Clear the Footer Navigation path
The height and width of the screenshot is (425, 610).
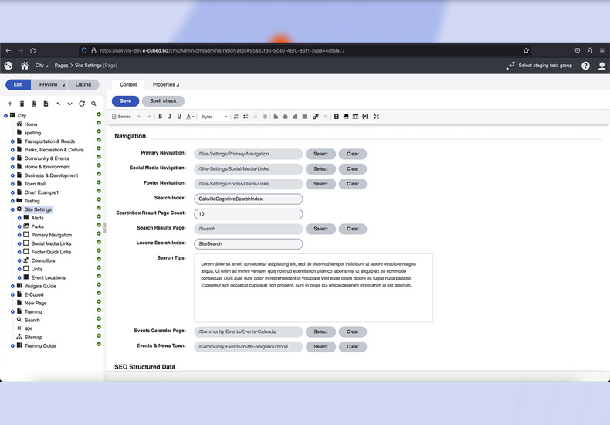click(352, 184)
